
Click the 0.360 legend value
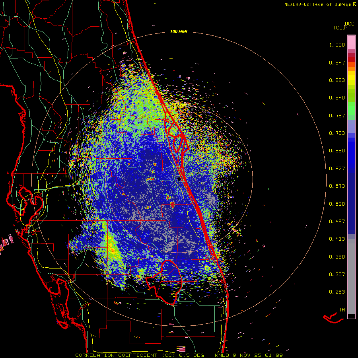pos(337,257)
